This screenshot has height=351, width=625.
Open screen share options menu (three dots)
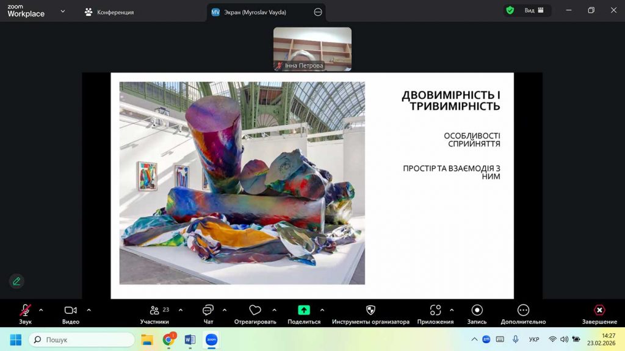click(x=317, y=12)
